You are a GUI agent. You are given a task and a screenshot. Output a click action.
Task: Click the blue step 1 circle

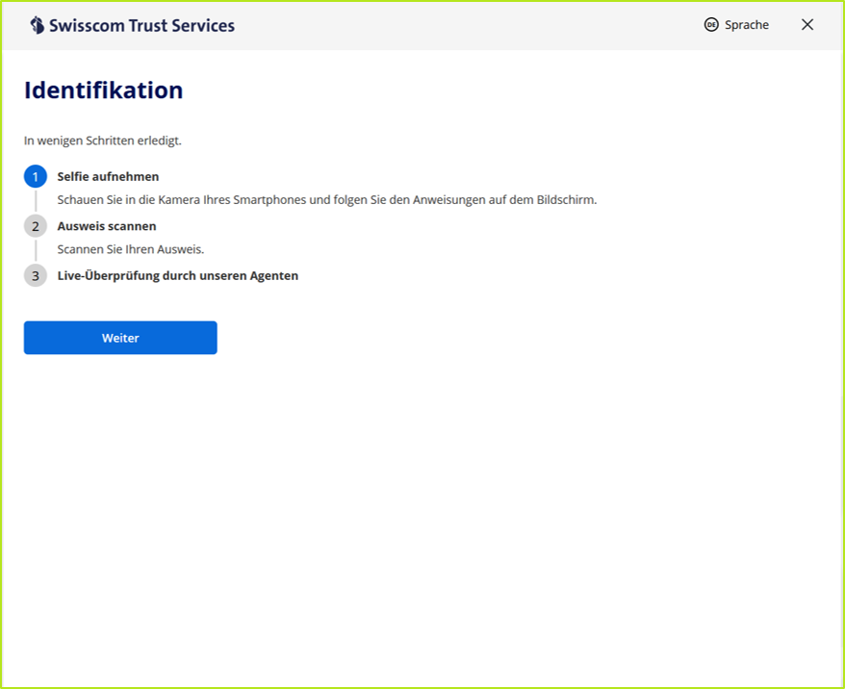[x=36, y=177]
